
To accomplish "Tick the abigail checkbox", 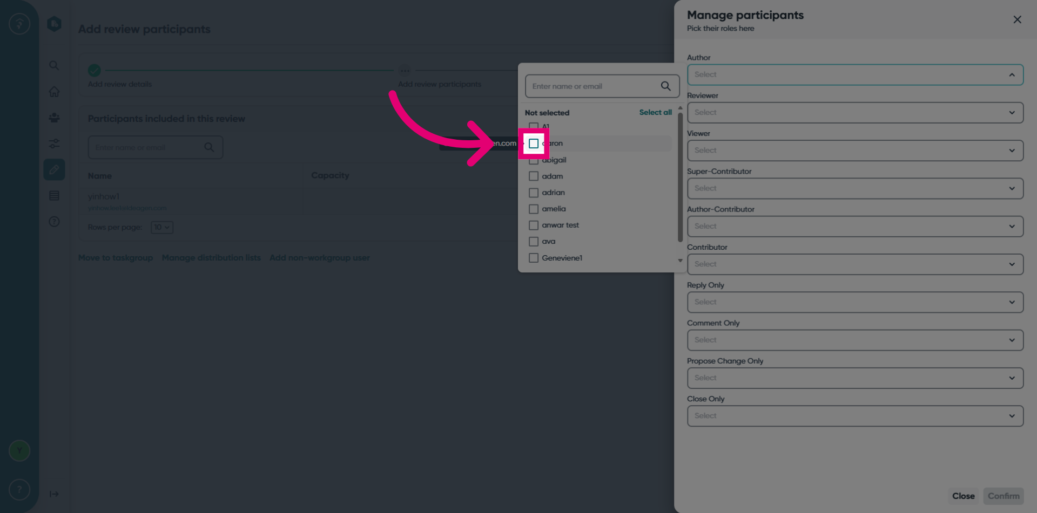I will click(x=534, y=161).
